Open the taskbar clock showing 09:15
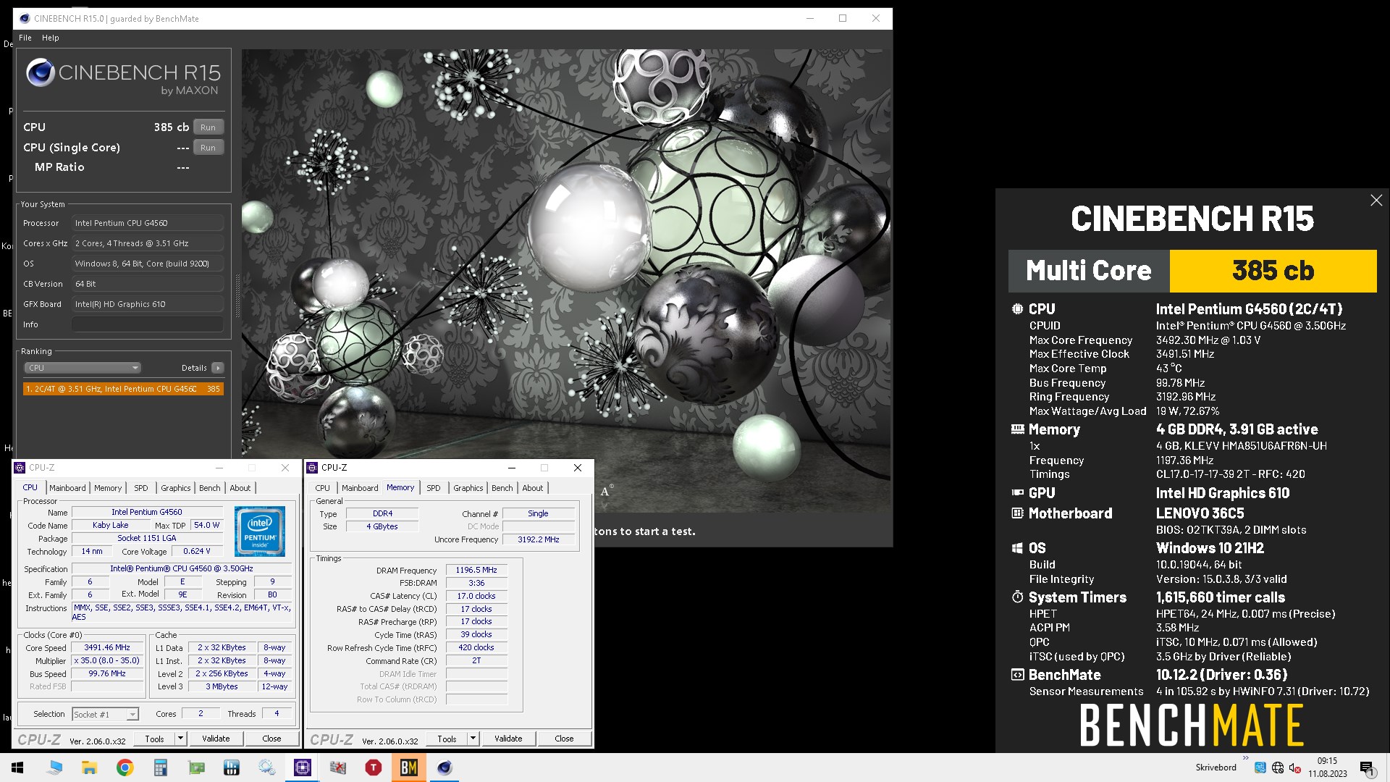The image size is (1390, 782). click(x=1327, y=768)
